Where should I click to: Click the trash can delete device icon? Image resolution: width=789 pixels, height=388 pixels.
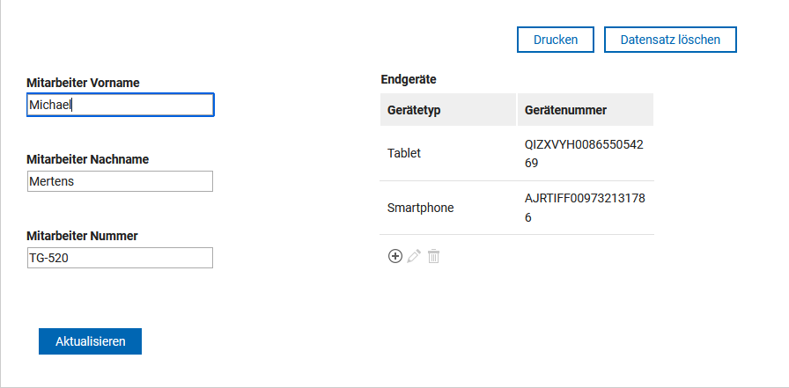[x=433, y=256]
